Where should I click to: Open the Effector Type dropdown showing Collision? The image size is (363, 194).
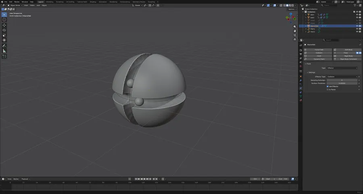(342, 77)
